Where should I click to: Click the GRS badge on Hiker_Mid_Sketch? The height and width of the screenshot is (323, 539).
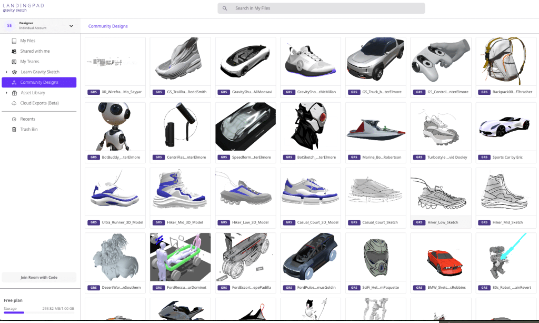[484, 222]
